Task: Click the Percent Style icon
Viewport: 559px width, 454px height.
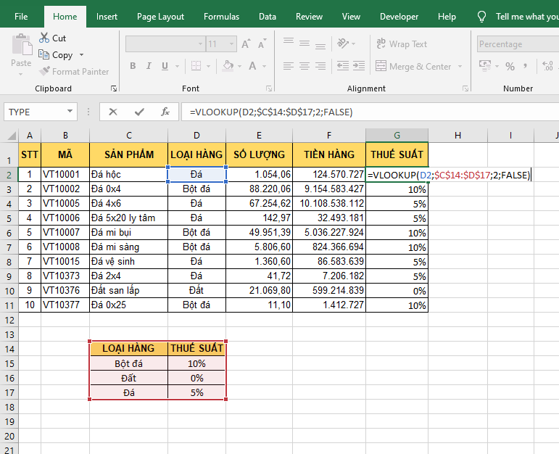Action: pyautogui.click(x=510, y=67)
